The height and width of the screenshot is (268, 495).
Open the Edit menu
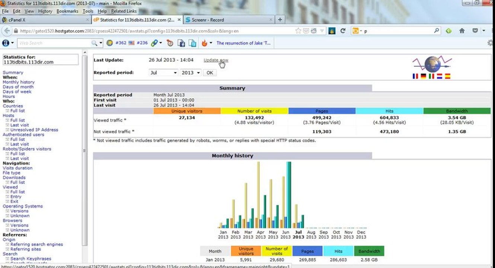(16, 11)
